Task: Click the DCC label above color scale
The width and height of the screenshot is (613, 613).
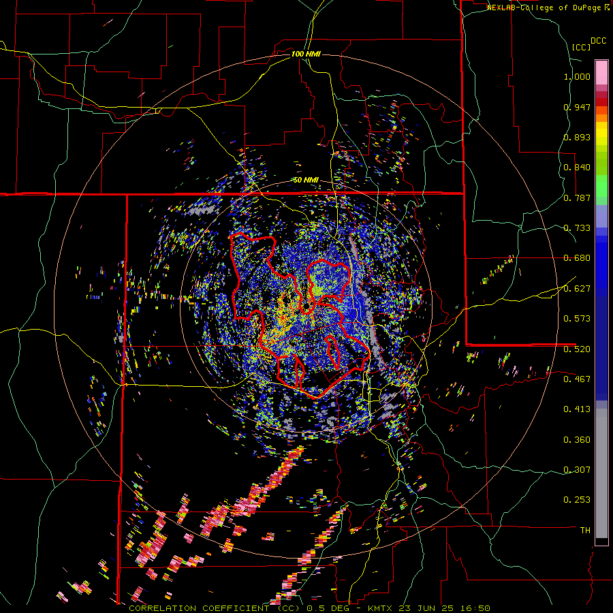Action: pyautogui.click(x=598, y=41)
